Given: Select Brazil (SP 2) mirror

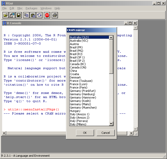Looking at the screenshot, I should (89, 61).
